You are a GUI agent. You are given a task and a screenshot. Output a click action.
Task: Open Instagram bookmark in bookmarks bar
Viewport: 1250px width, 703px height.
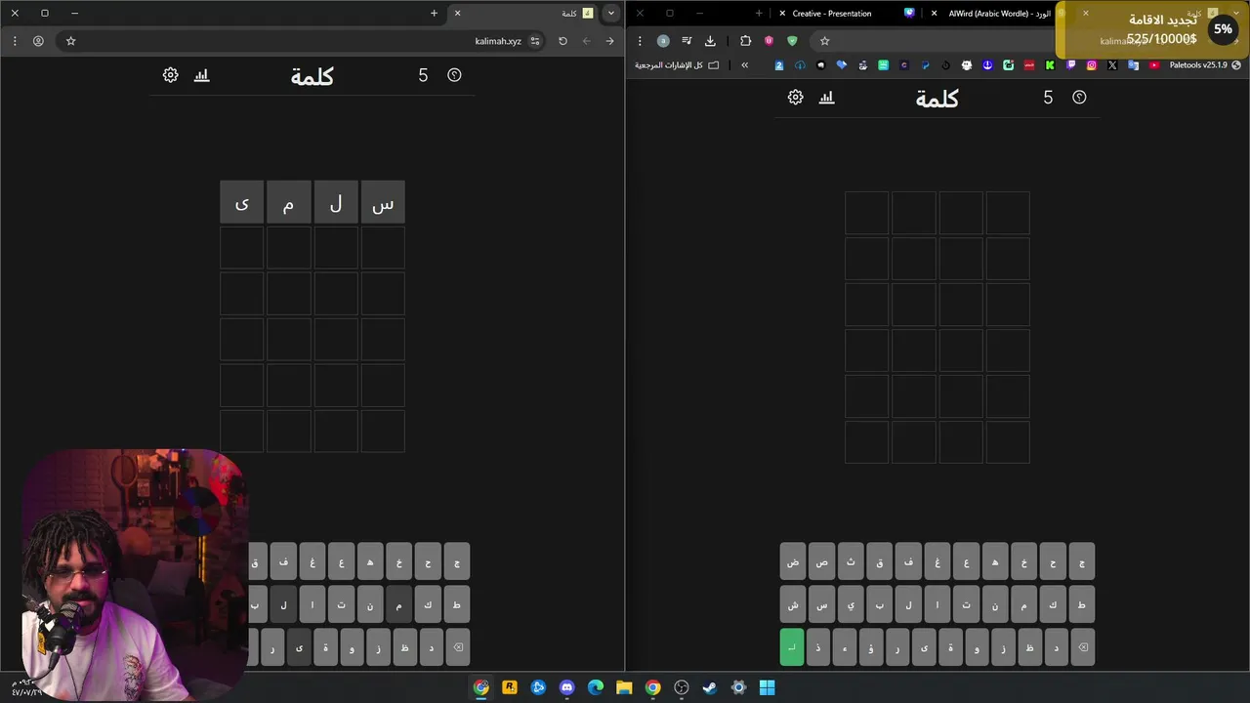(x=1092, y=65)
